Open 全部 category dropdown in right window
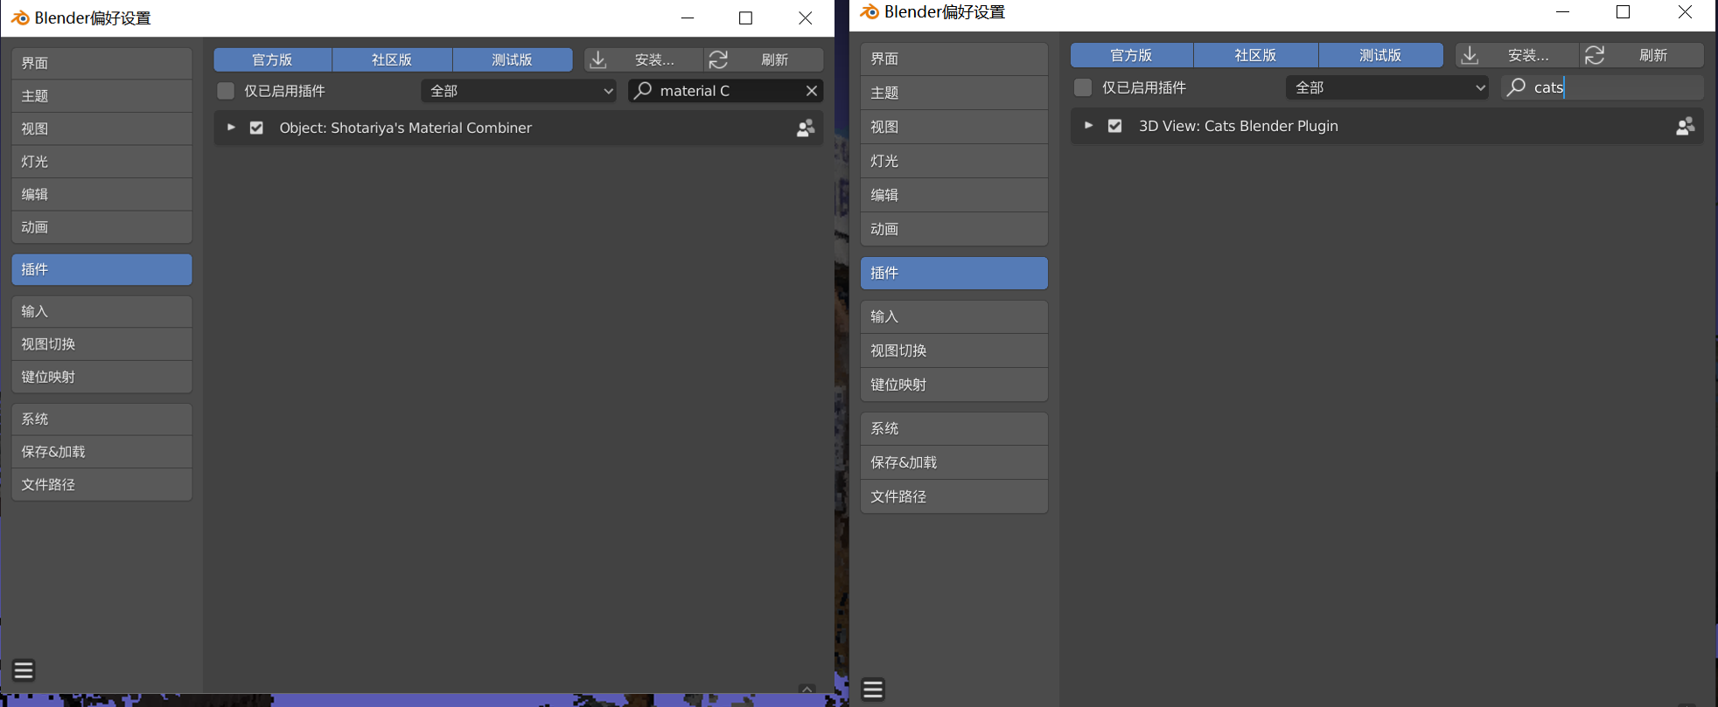This screenshot has width=1718, height=707. coord(1387,87)
